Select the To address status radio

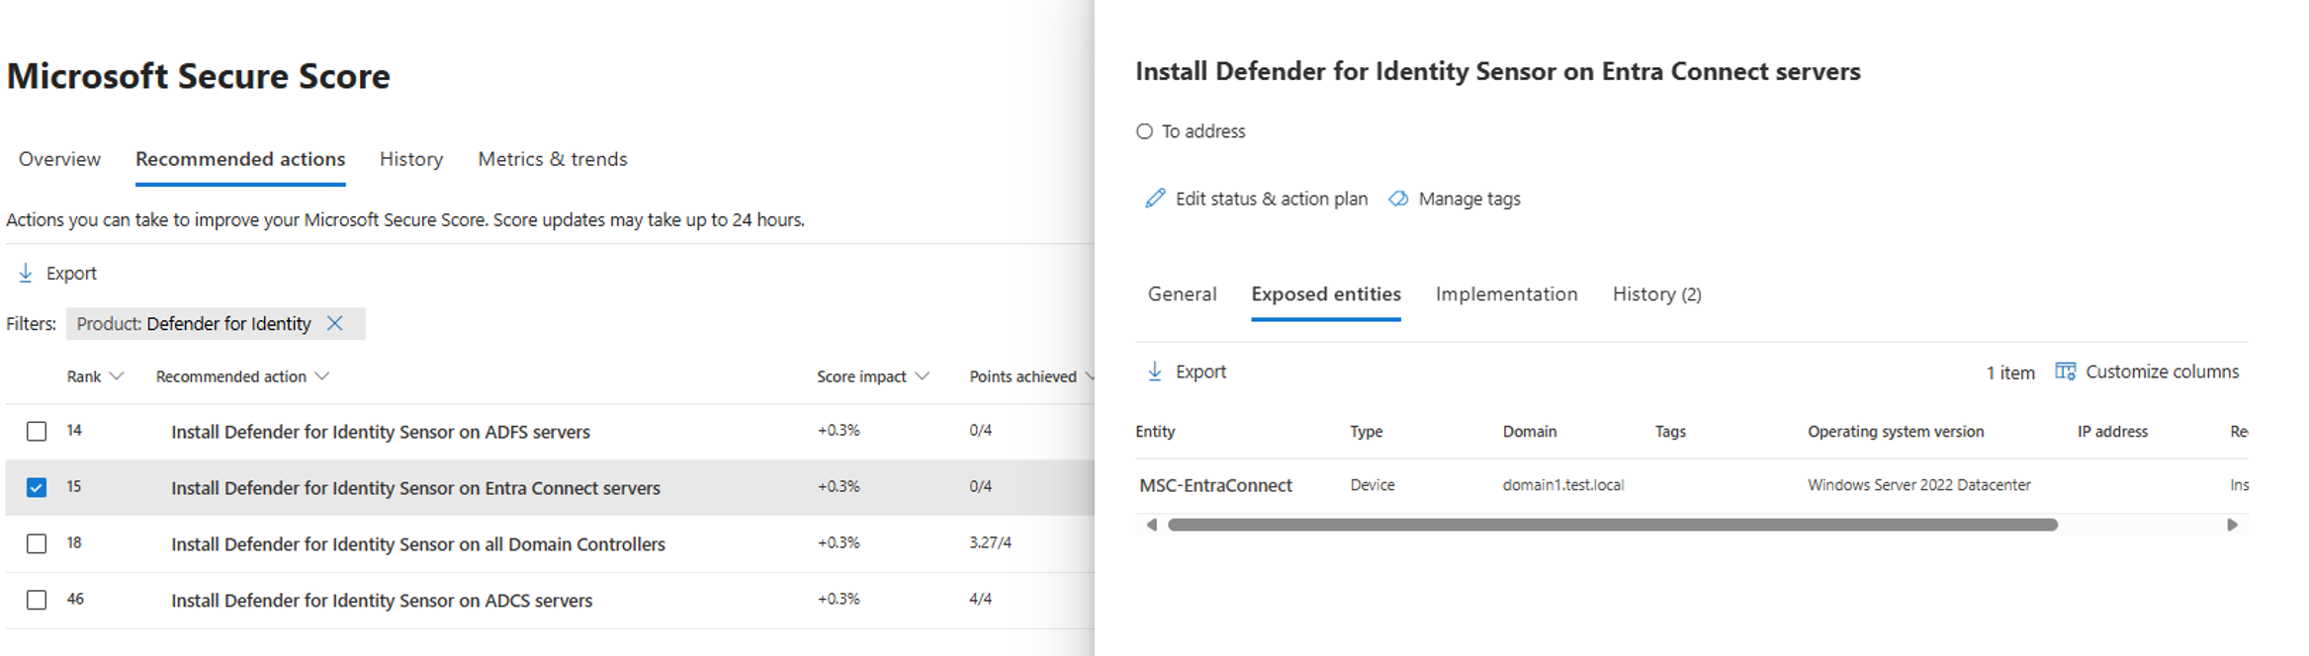1144,131
